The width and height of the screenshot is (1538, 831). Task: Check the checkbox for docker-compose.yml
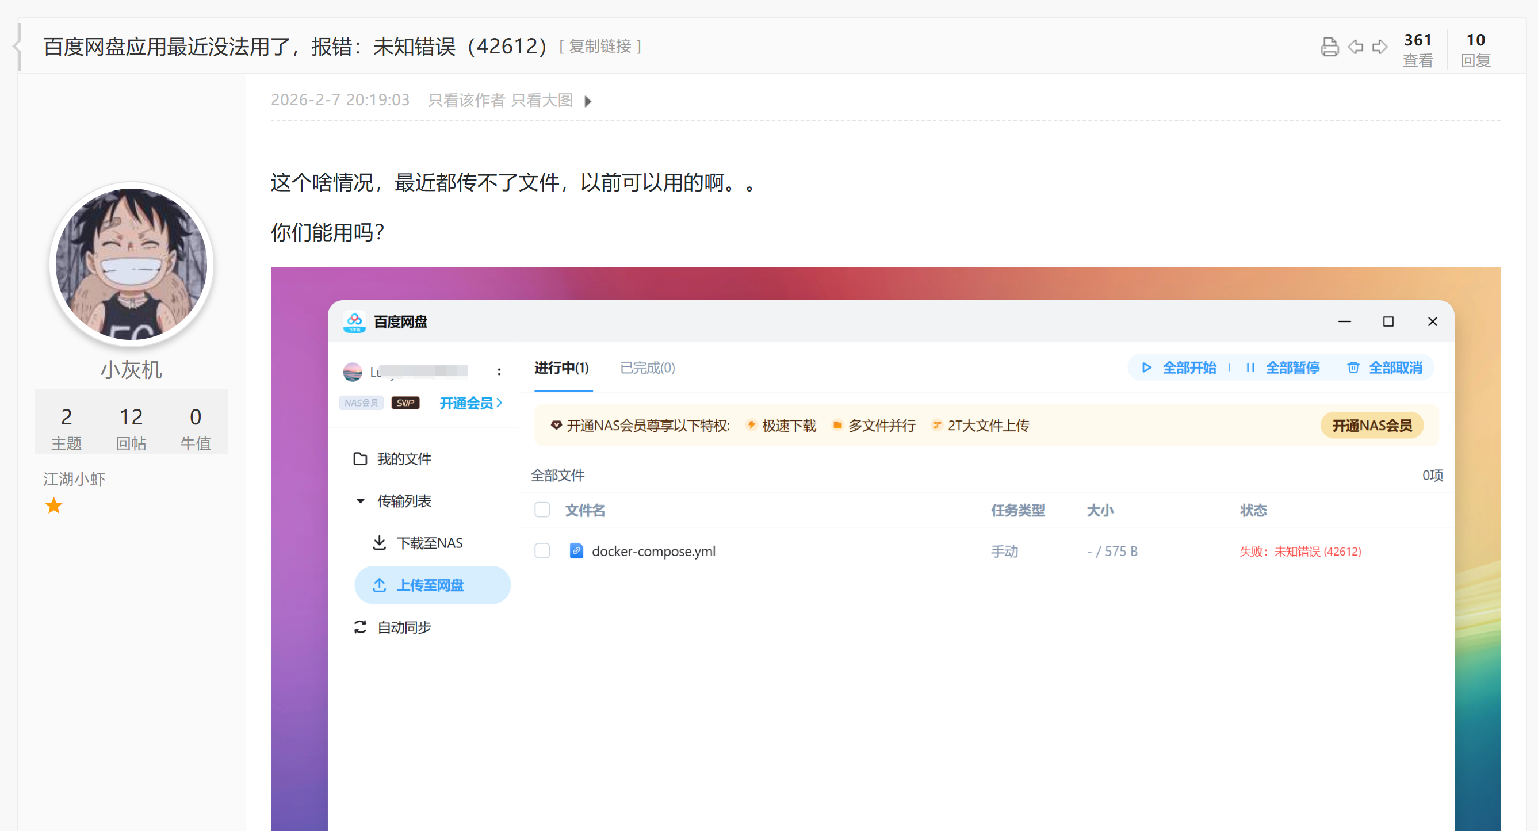point(542,550)
